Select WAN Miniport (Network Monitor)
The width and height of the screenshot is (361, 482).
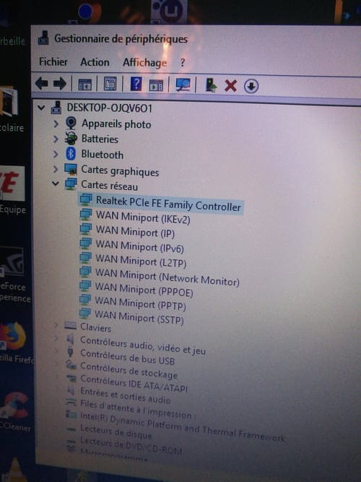point(167,277)
